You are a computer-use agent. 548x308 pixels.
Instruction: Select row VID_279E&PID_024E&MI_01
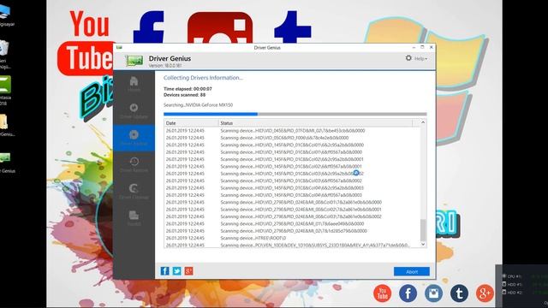292,223
